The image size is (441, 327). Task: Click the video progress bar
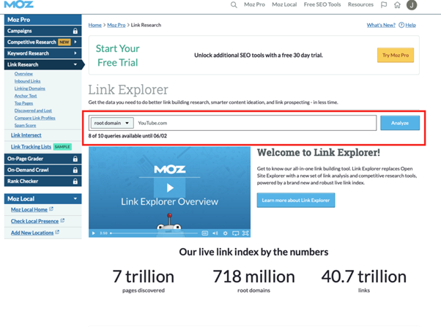pos(154,233)
